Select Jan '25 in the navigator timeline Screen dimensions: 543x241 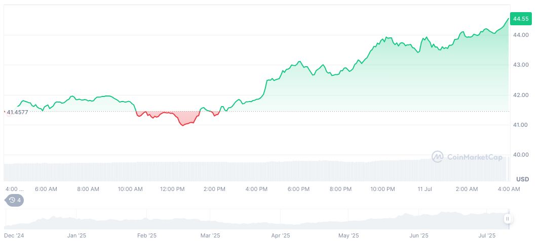click(76, 235)
